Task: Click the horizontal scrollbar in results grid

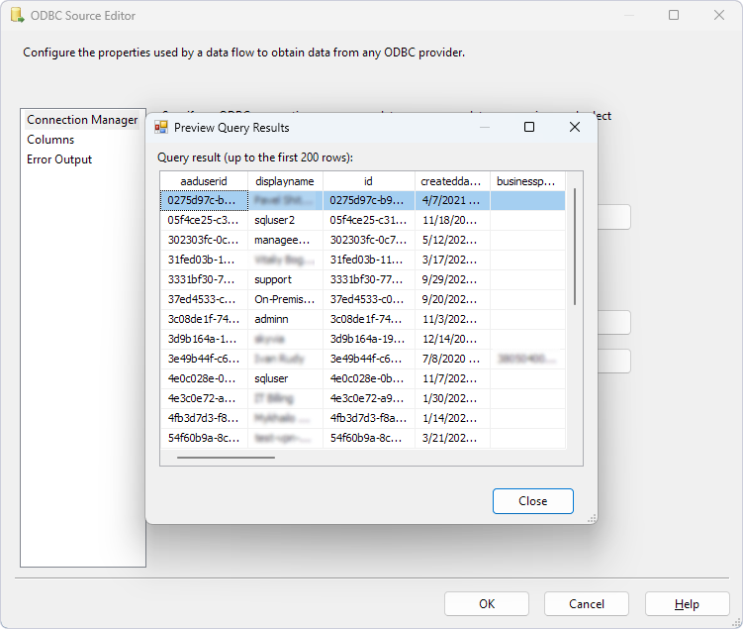Action: 226,457
